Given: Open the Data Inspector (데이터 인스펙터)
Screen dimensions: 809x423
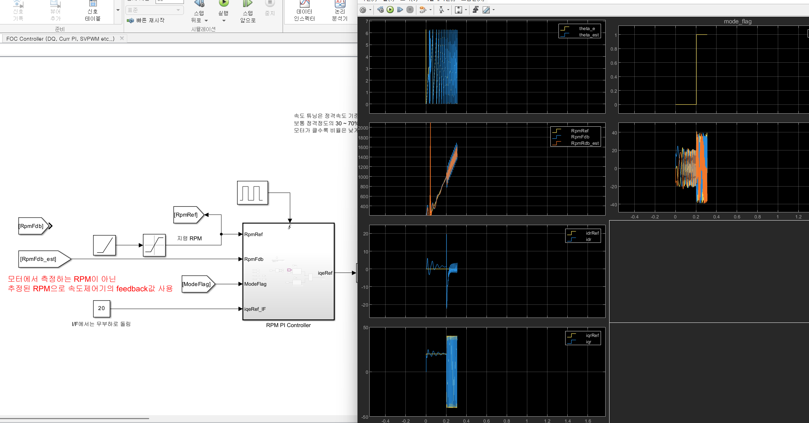Looking at the screenshot, I should click(x=304, y=11).
